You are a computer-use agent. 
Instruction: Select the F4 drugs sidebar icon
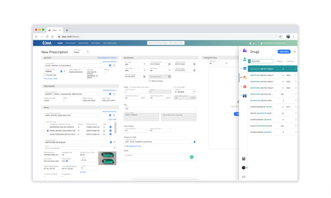point(245,78)
